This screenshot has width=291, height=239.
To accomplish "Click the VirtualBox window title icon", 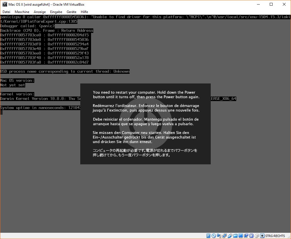I will (x=5, y=4).
